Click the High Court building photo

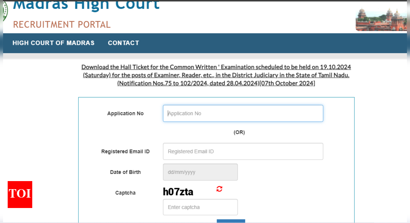[381, 18]
